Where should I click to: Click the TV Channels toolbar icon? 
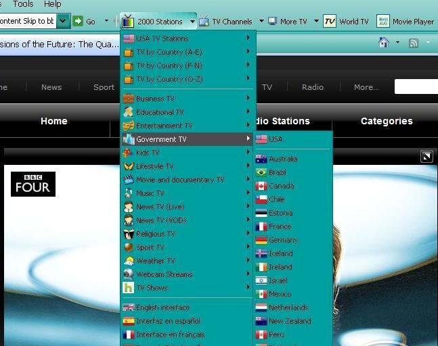point(204,21)
